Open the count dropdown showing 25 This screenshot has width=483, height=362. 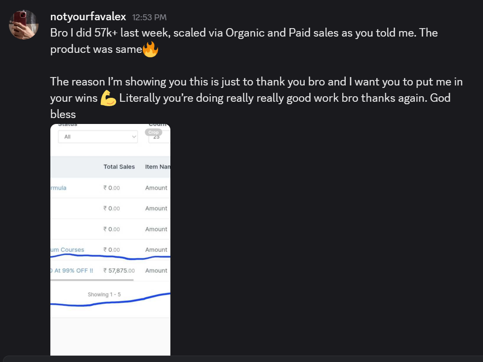159,138
